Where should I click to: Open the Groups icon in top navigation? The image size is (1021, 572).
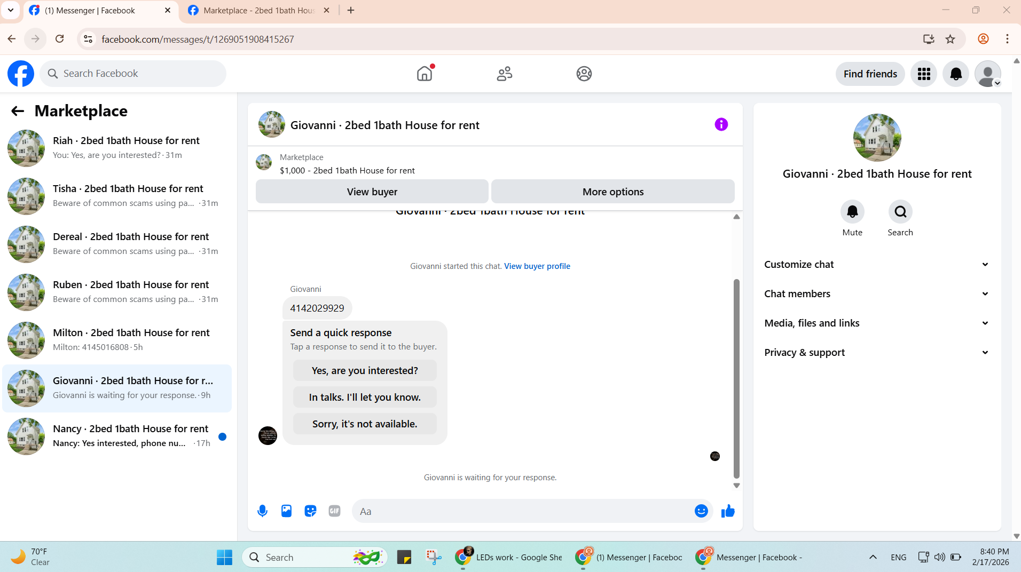coord(584,74)
